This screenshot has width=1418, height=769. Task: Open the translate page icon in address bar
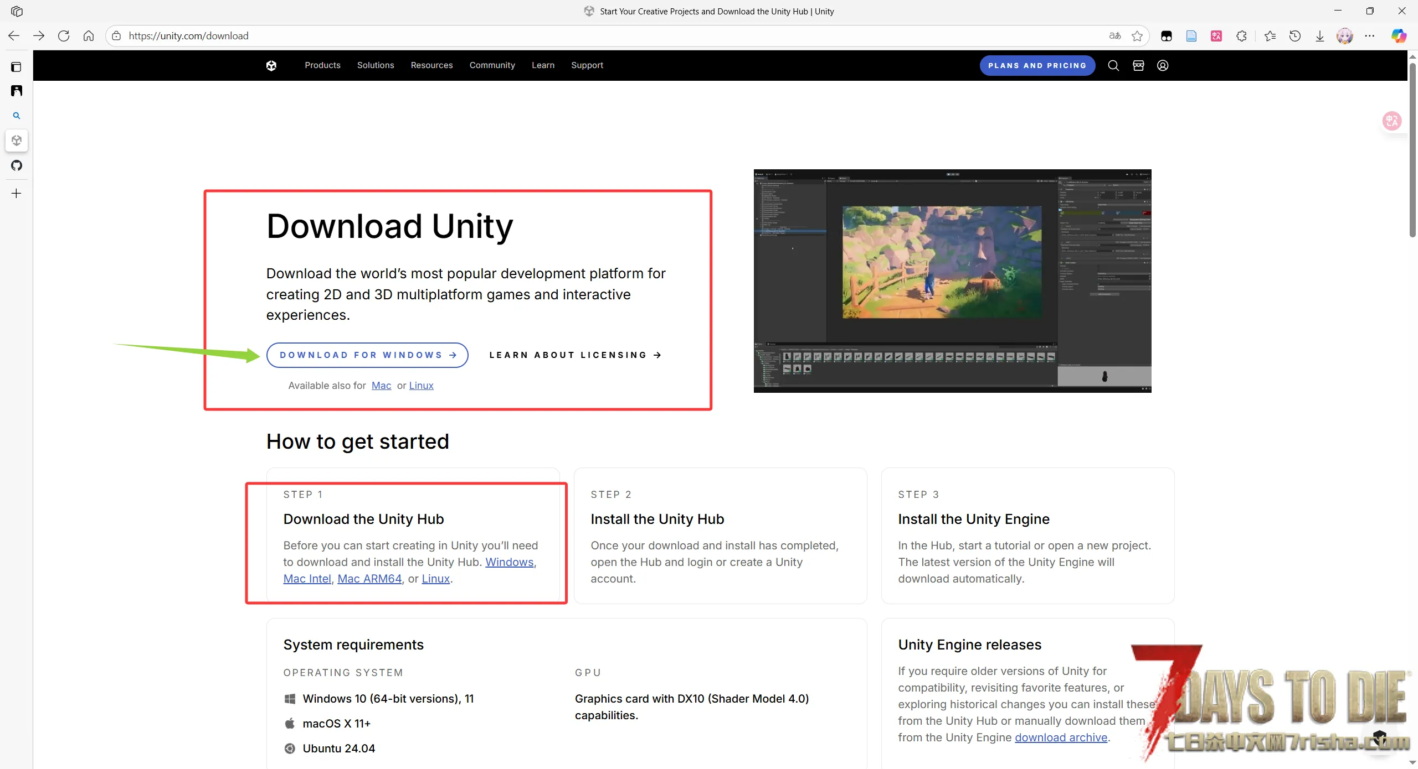tap(1115, 36)
